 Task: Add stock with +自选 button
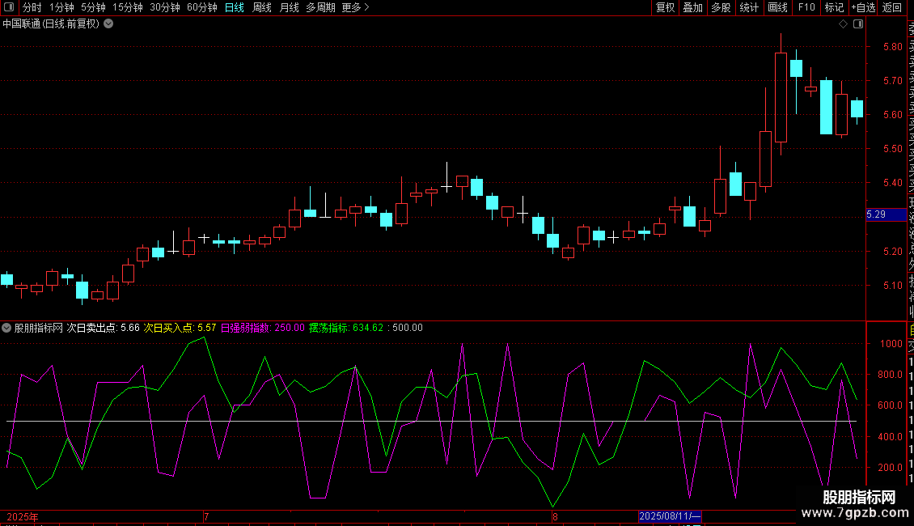click(863, 7)
